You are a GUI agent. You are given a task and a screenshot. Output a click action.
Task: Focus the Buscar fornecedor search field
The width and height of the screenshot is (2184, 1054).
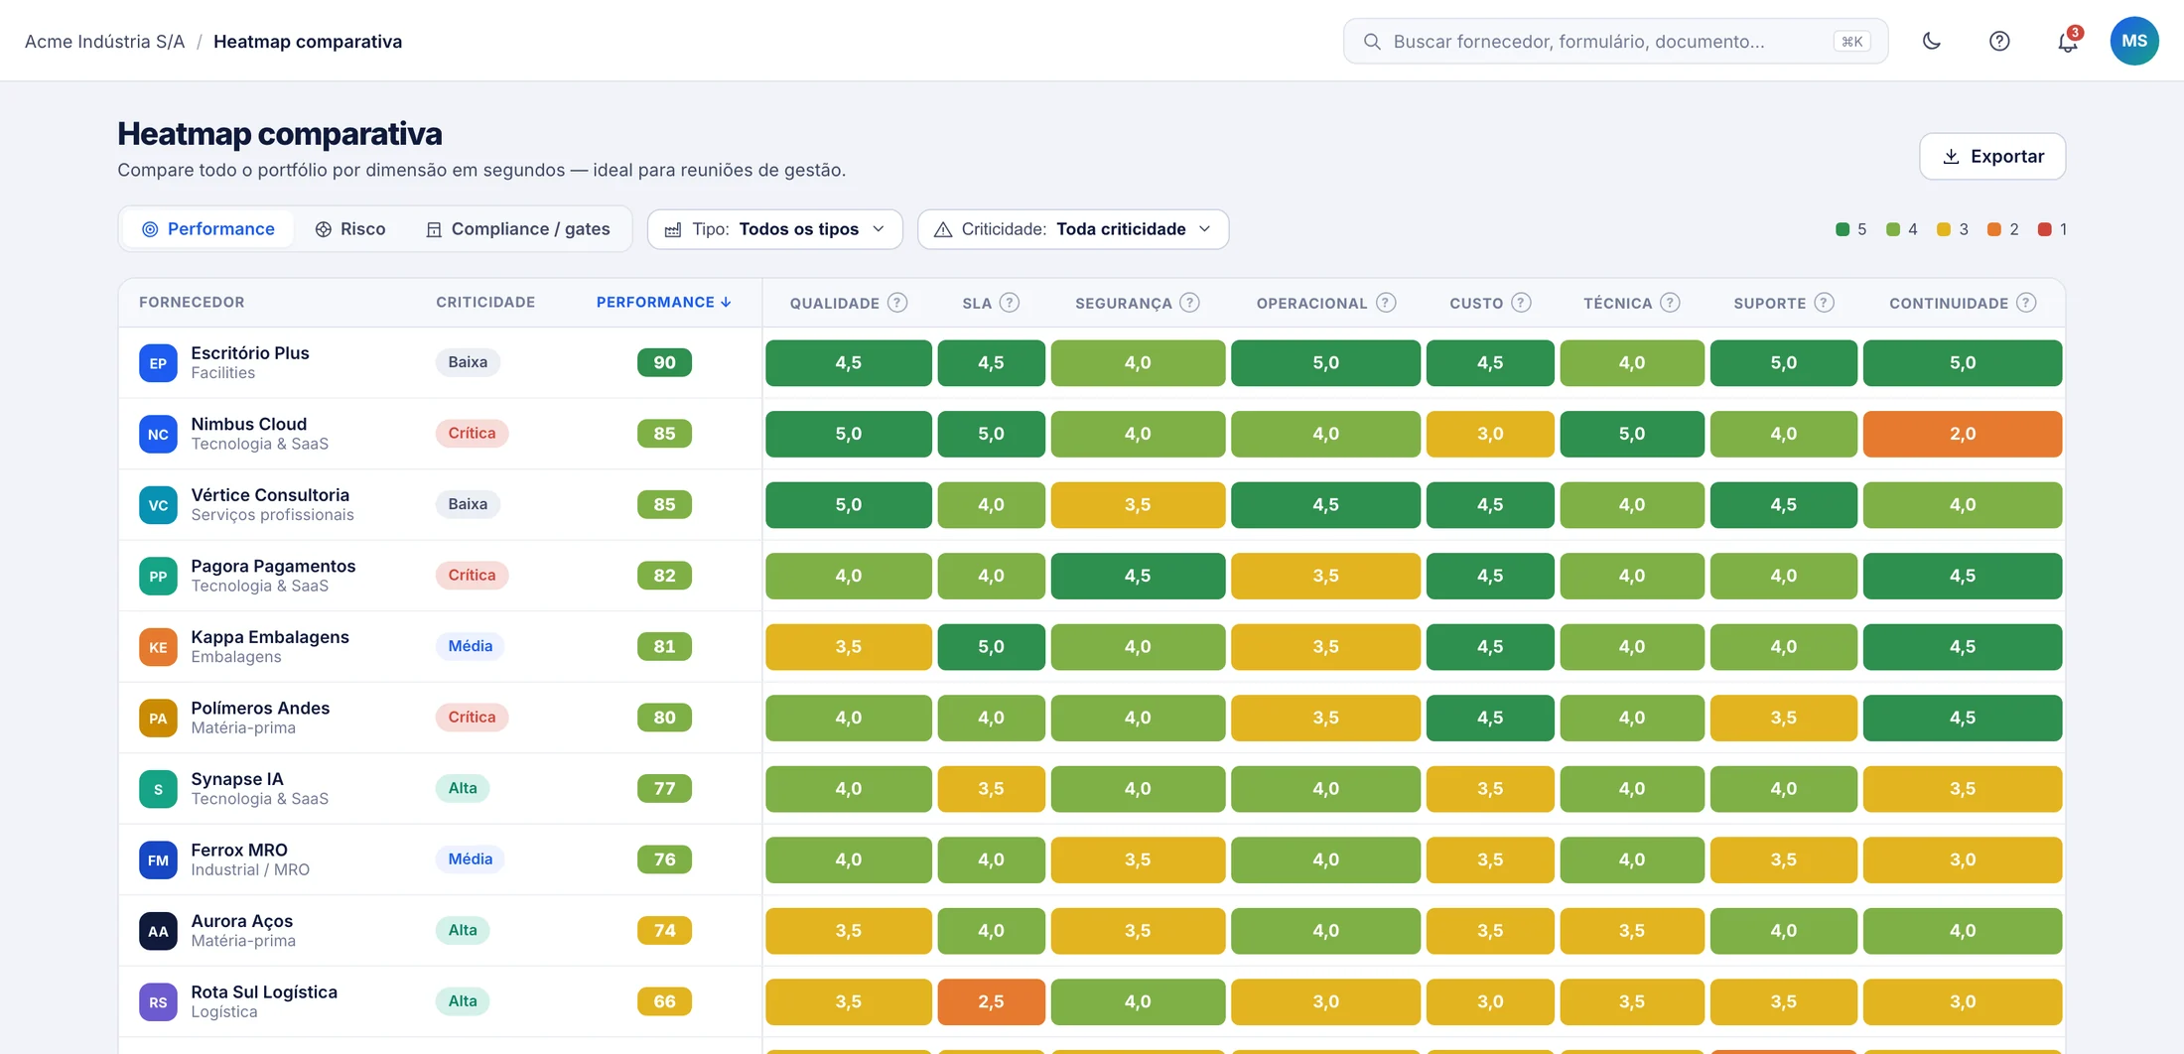pos(1615,41)
